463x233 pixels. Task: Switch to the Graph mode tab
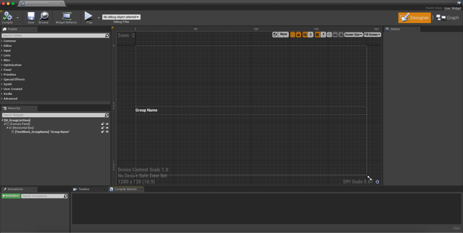click(x=448, y=18)
